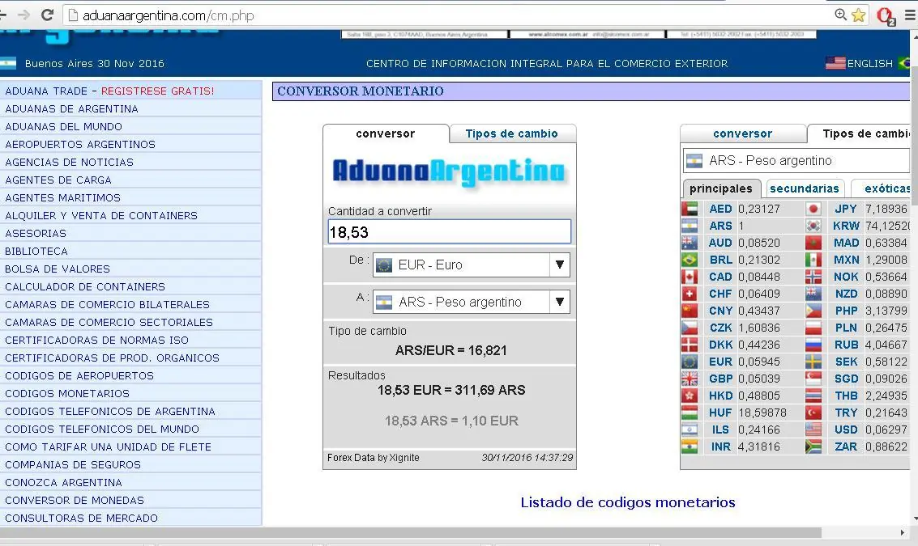Click the INR India flag icon
The height and width of the screenshot is (546, 918).
tap(690, 447)
